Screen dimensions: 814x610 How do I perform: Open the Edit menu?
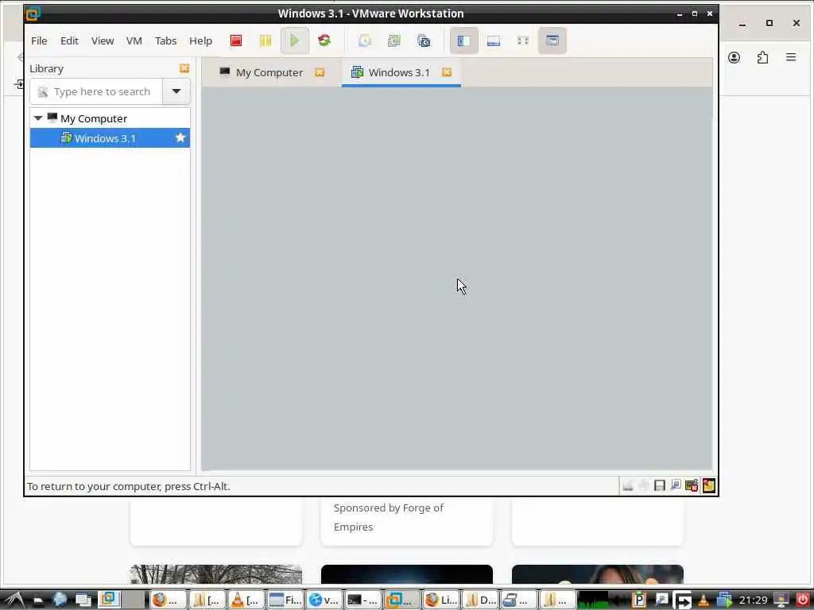point(69,41)
